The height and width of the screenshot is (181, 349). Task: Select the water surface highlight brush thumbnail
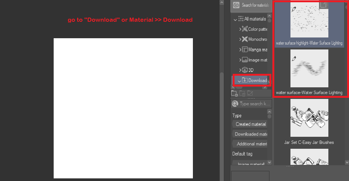309,19
